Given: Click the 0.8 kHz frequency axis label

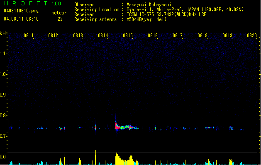Looking at the screenshot, I should pos(3,115).
